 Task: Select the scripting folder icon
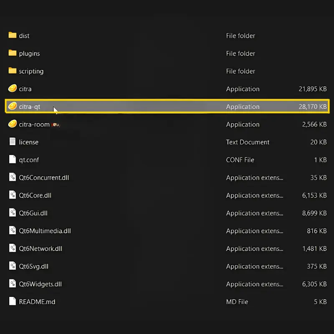pyautogui.click(x=13, y=71)
